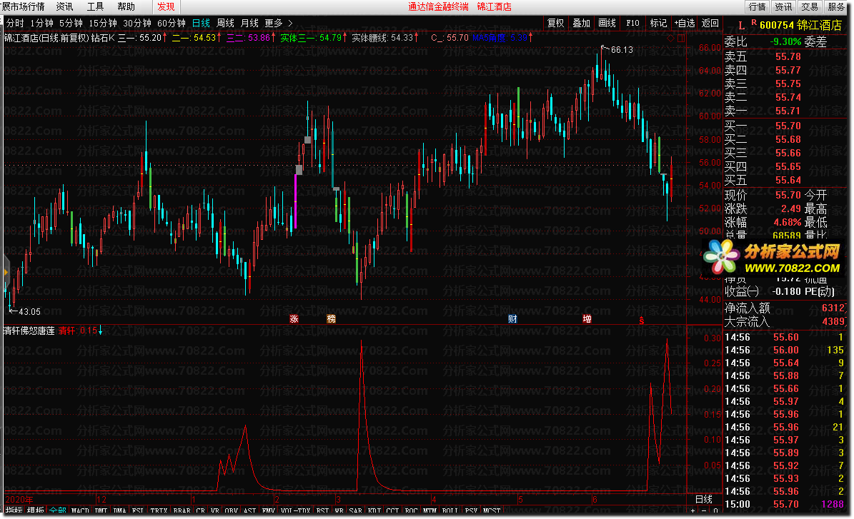Click the 标记 mark button
Image resolution: width=854 pixels, height=519 pixels.
tap(658, 23)
